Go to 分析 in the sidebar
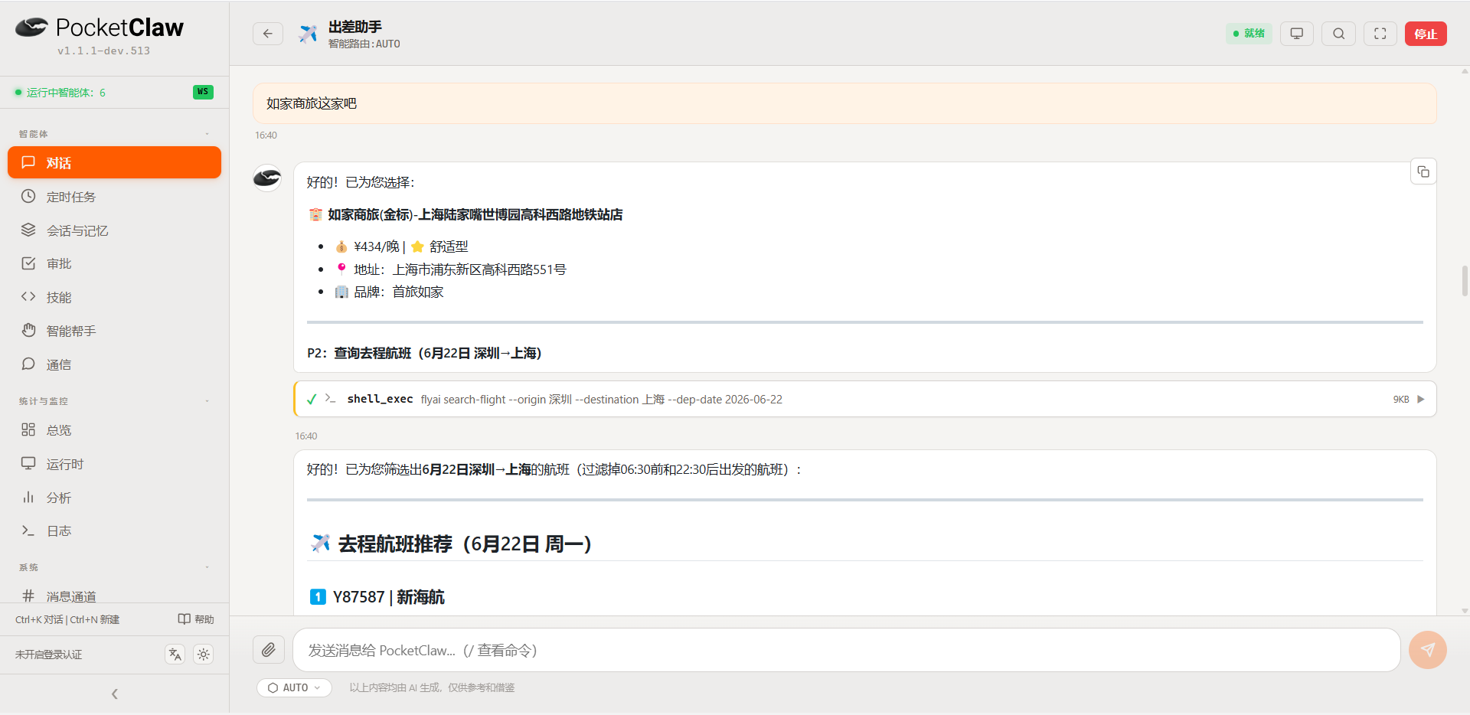This screenshot has height=715, width=1470. tap(114, 498)
